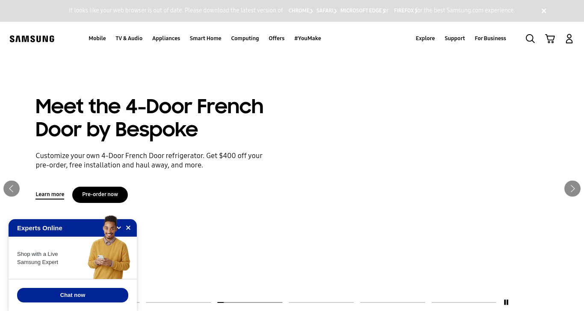
Task: Click the Experts Online header title
Action: click(x=40, y=228)
